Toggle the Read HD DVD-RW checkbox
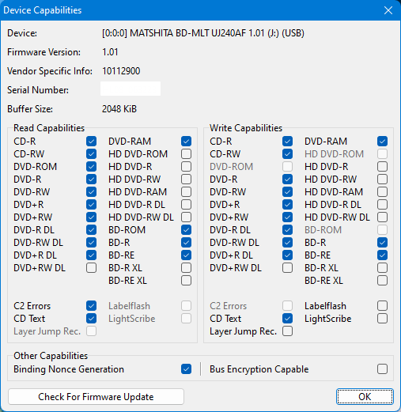This screenshot has width=401, height=412. click(186, 180)
